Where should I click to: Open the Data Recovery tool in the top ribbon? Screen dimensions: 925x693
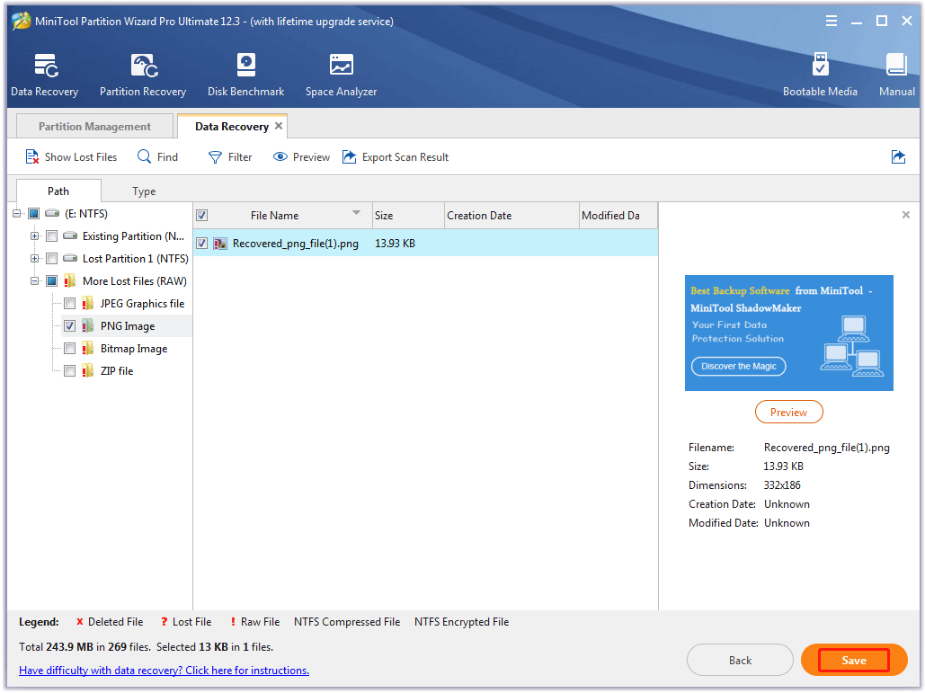click(x=45, y=75)
